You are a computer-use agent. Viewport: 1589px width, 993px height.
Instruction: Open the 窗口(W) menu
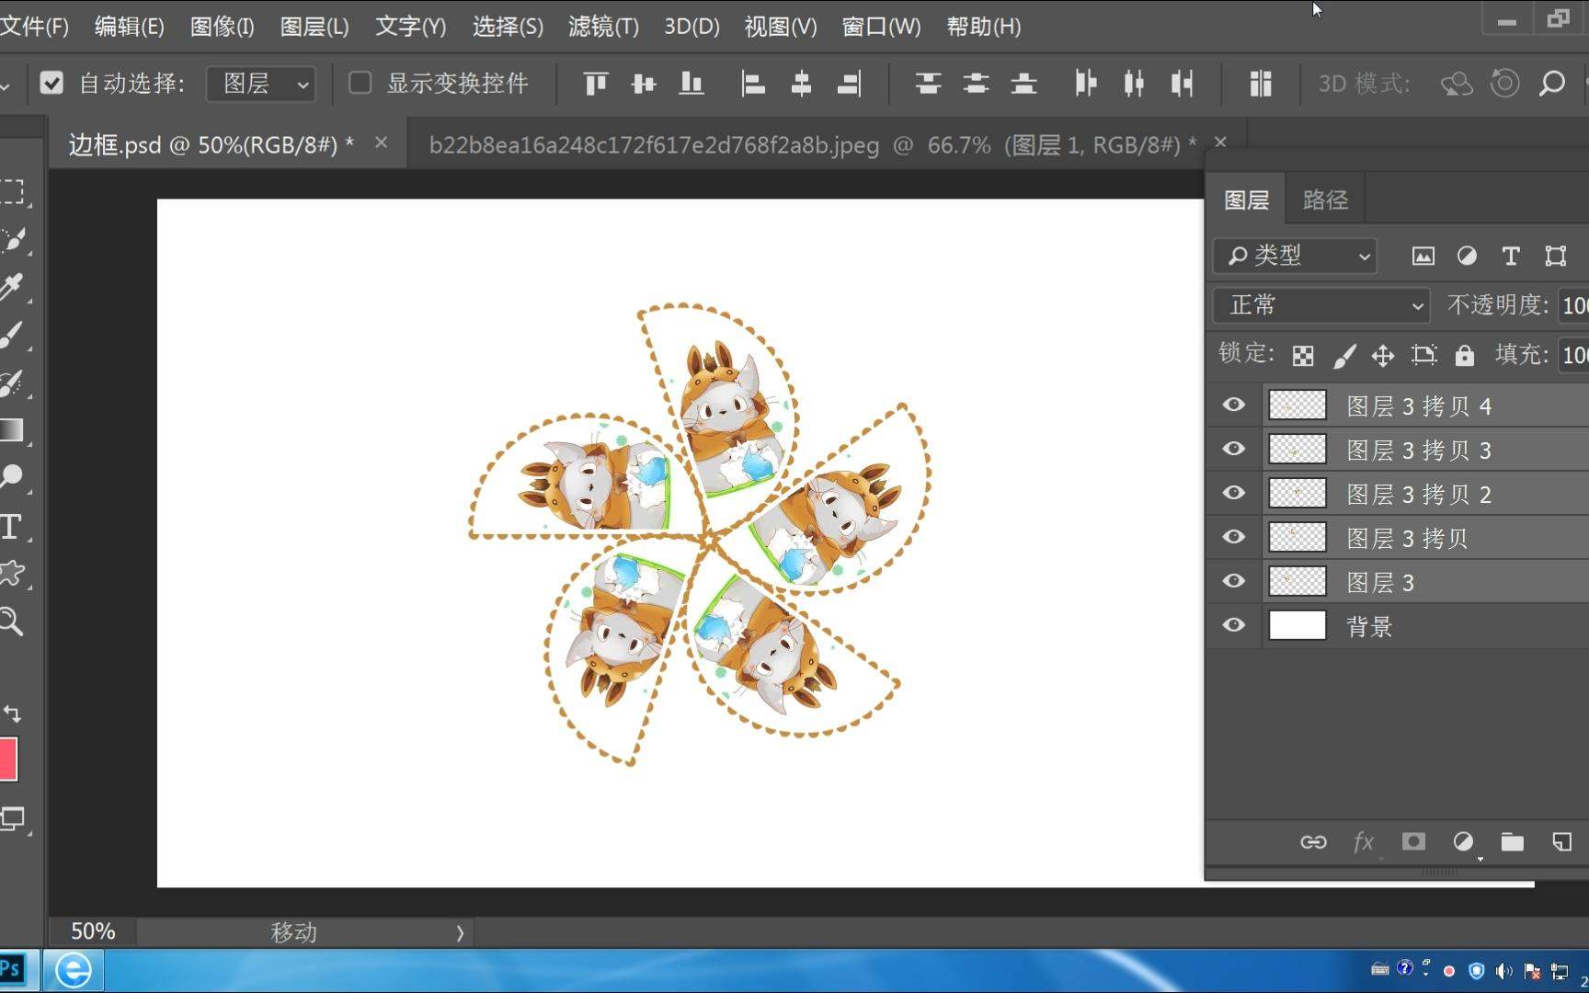[x=881, y=27]
